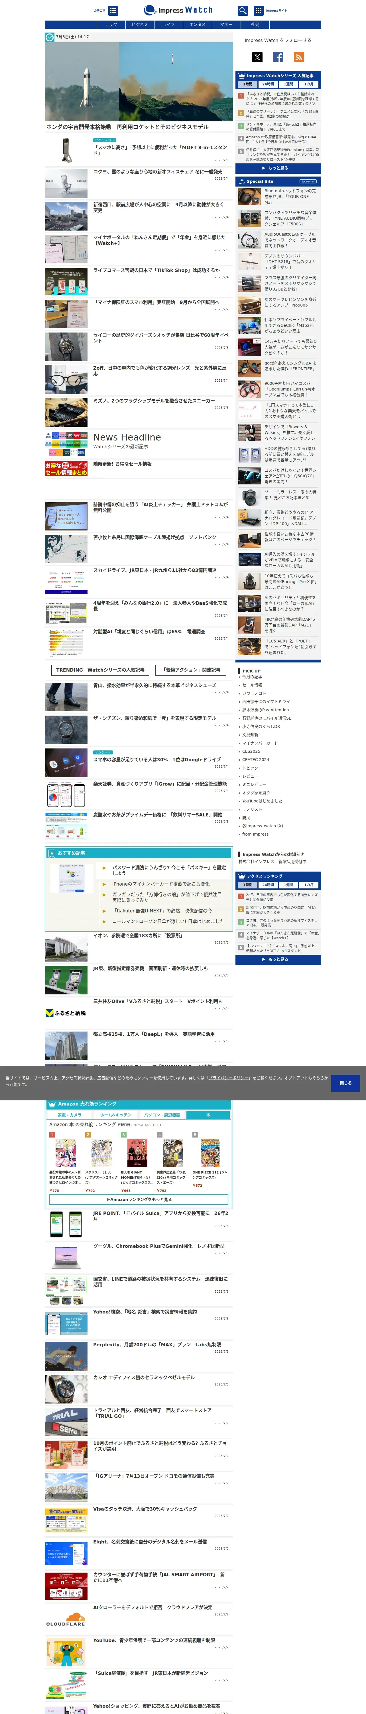Open Special Site JBL TOUR ONE M3 item
366x1714 pixels.
(278, 196)
